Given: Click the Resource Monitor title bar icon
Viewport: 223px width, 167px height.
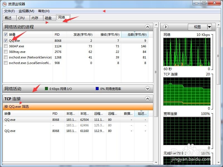Looking at the screenshot, I should [x=4, y=4].
